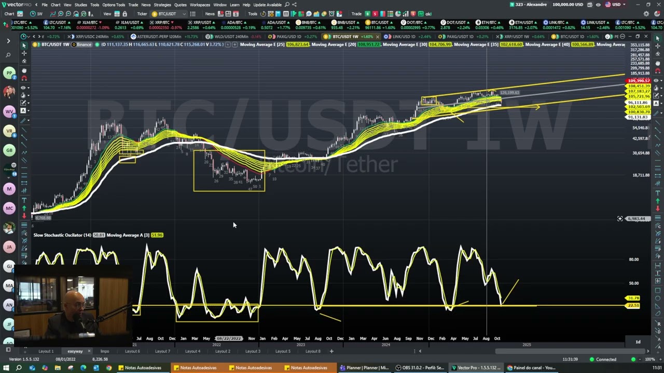This screenshot has width=664, height=373.
Task: Toggle the balance visibility eye icon
Action: (x=598, y=5)
